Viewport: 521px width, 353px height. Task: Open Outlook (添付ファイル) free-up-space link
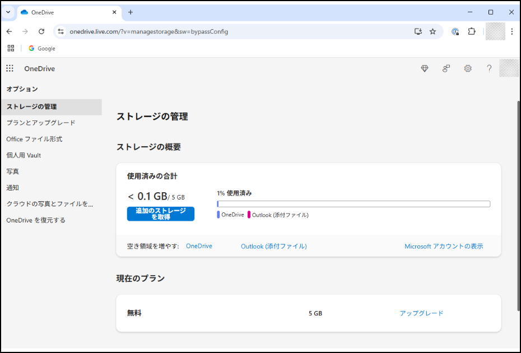pos(274,246)
